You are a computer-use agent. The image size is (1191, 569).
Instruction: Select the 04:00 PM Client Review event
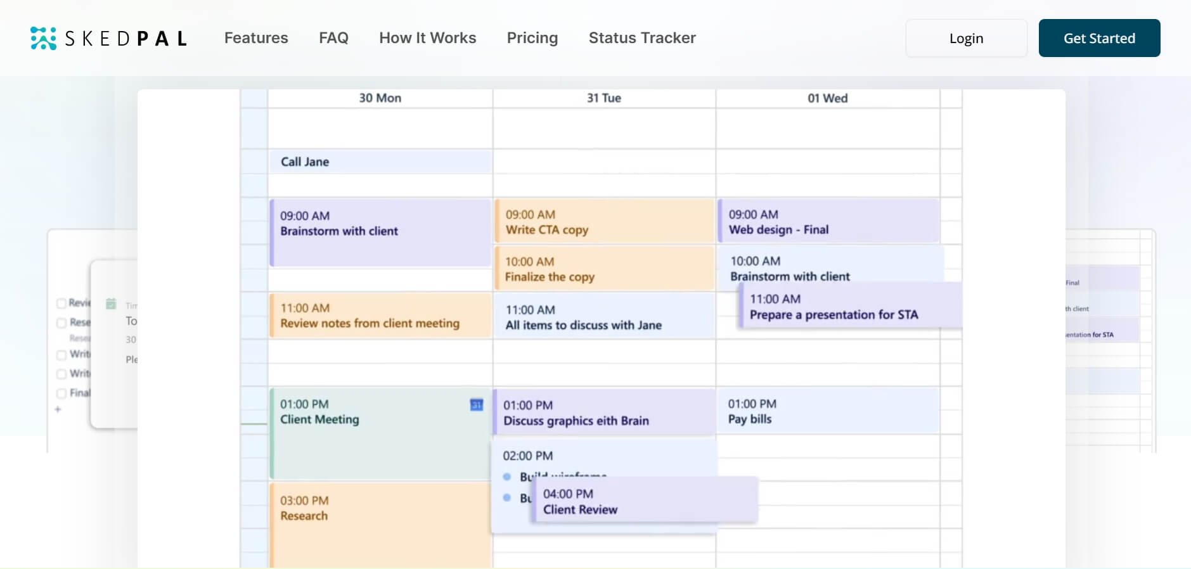click(644, 500)
